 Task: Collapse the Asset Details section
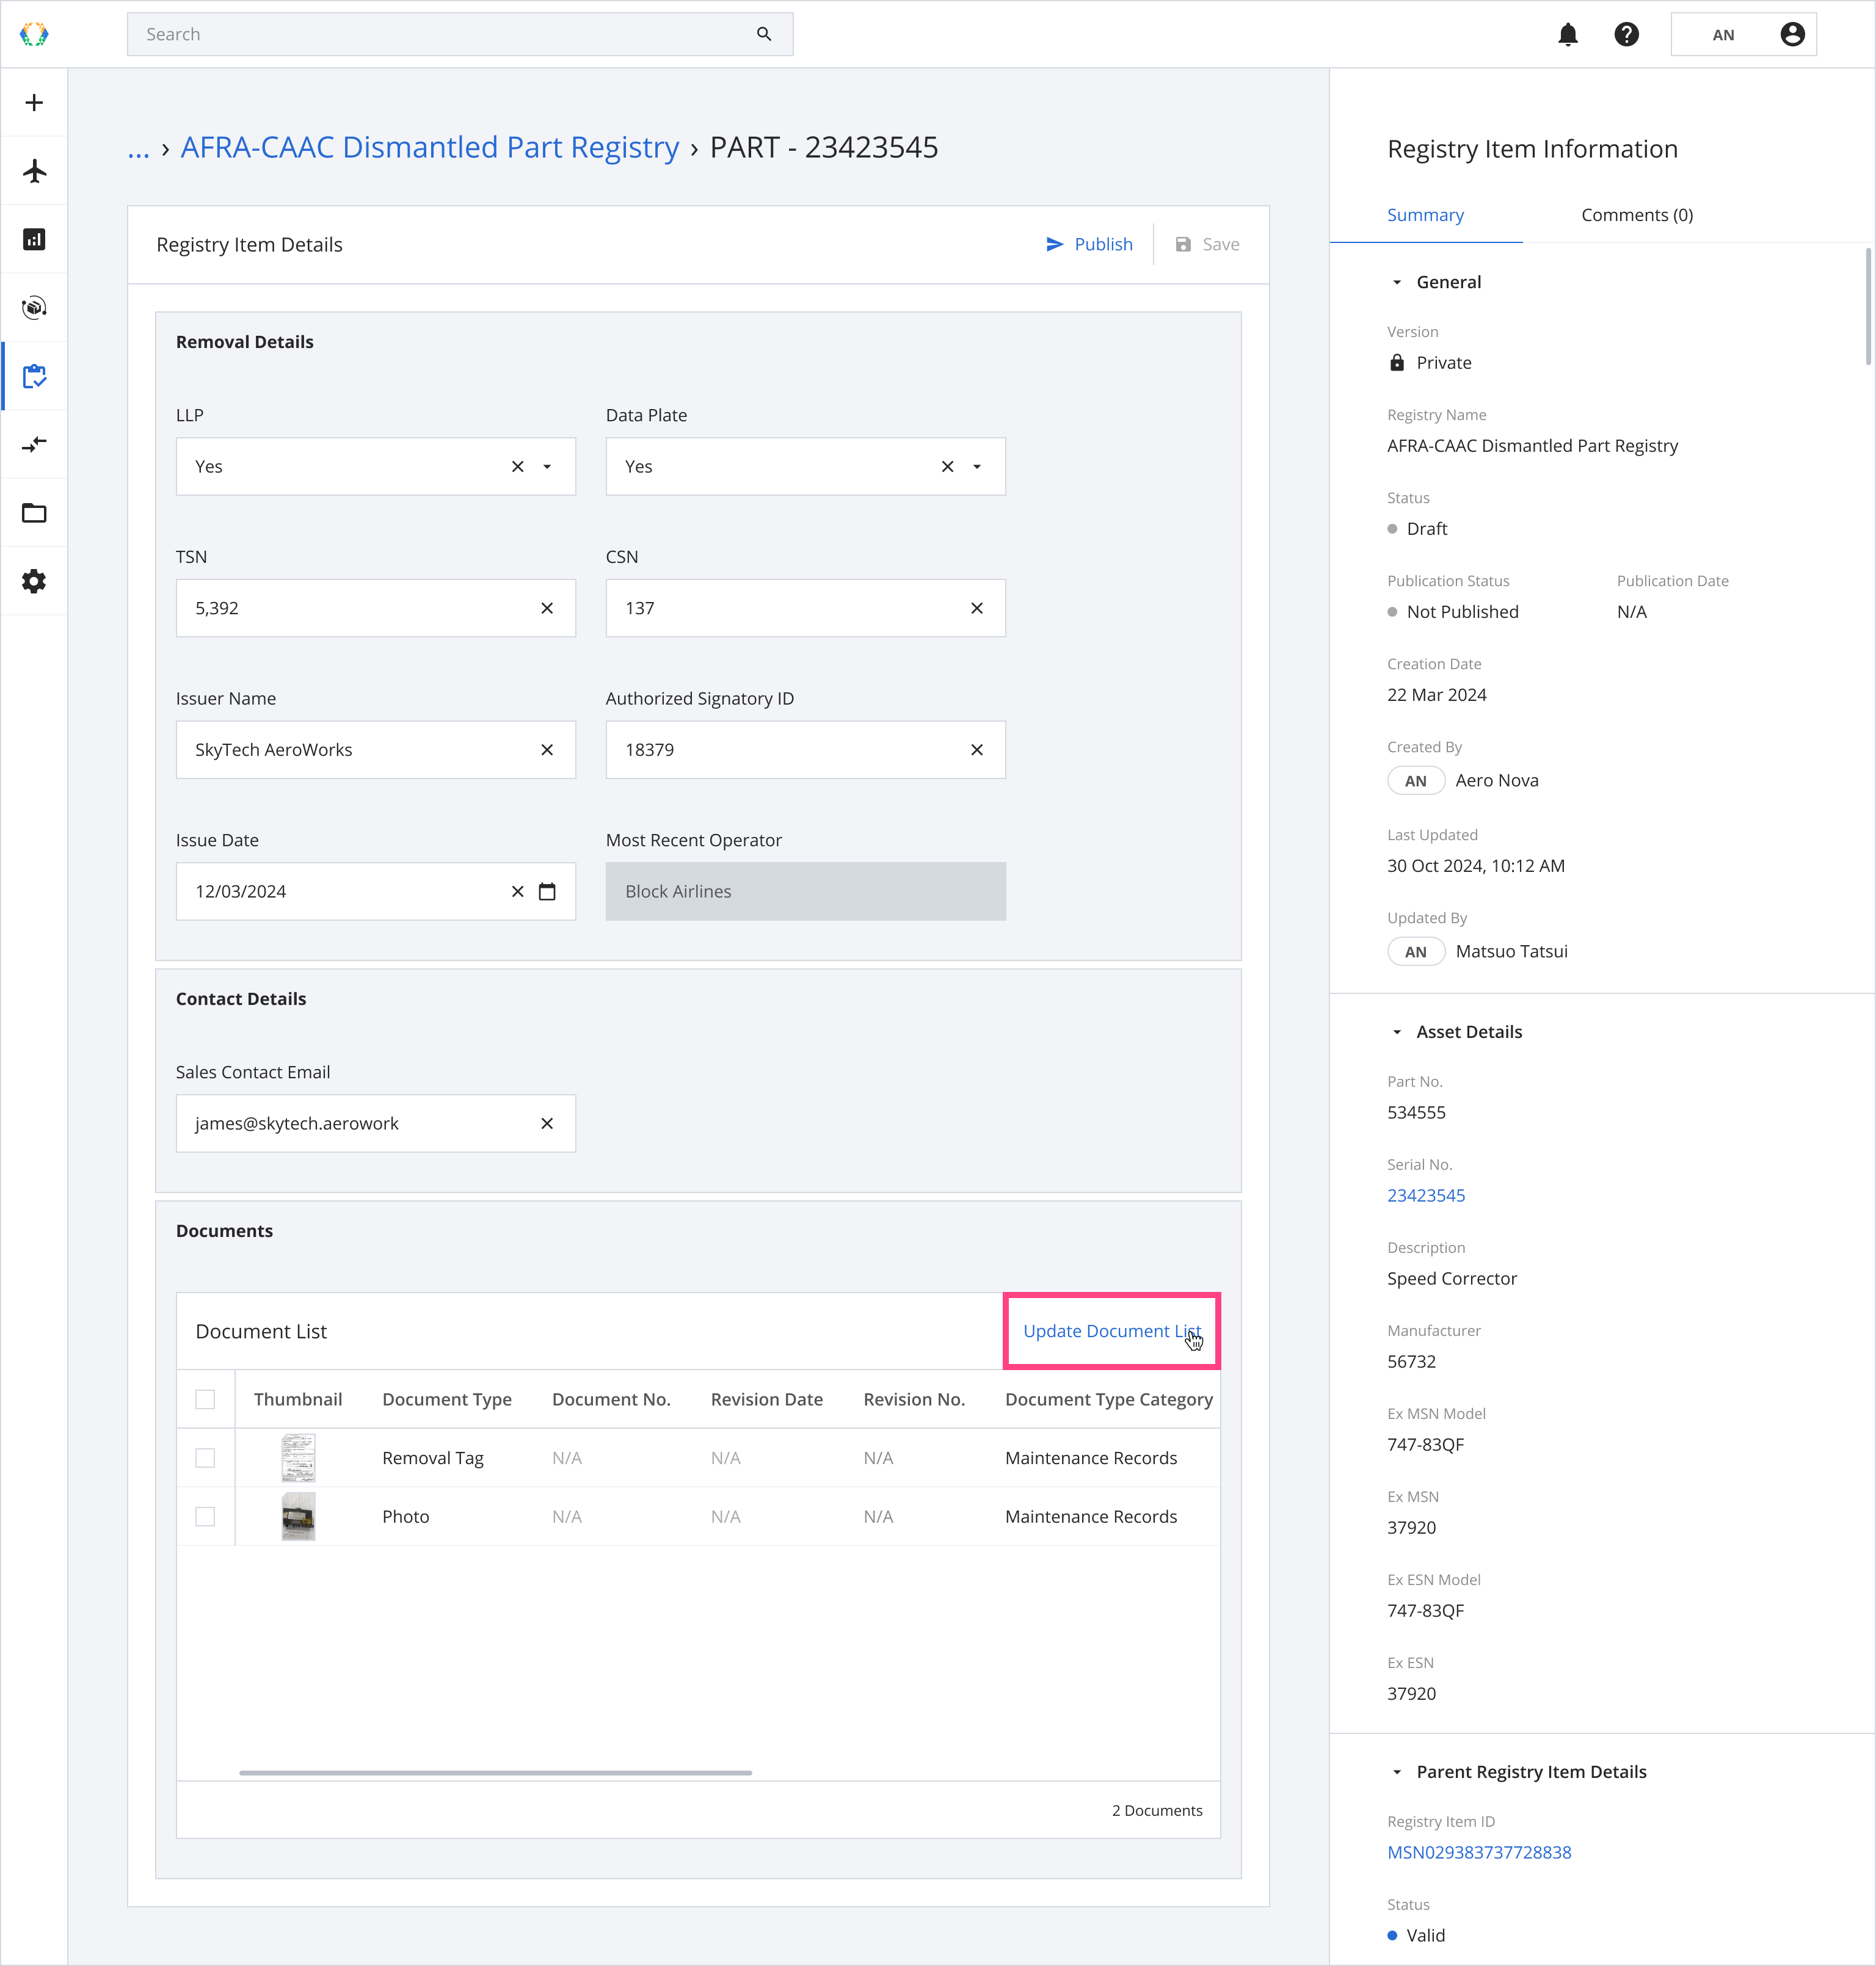(x=1397, y=1032)
